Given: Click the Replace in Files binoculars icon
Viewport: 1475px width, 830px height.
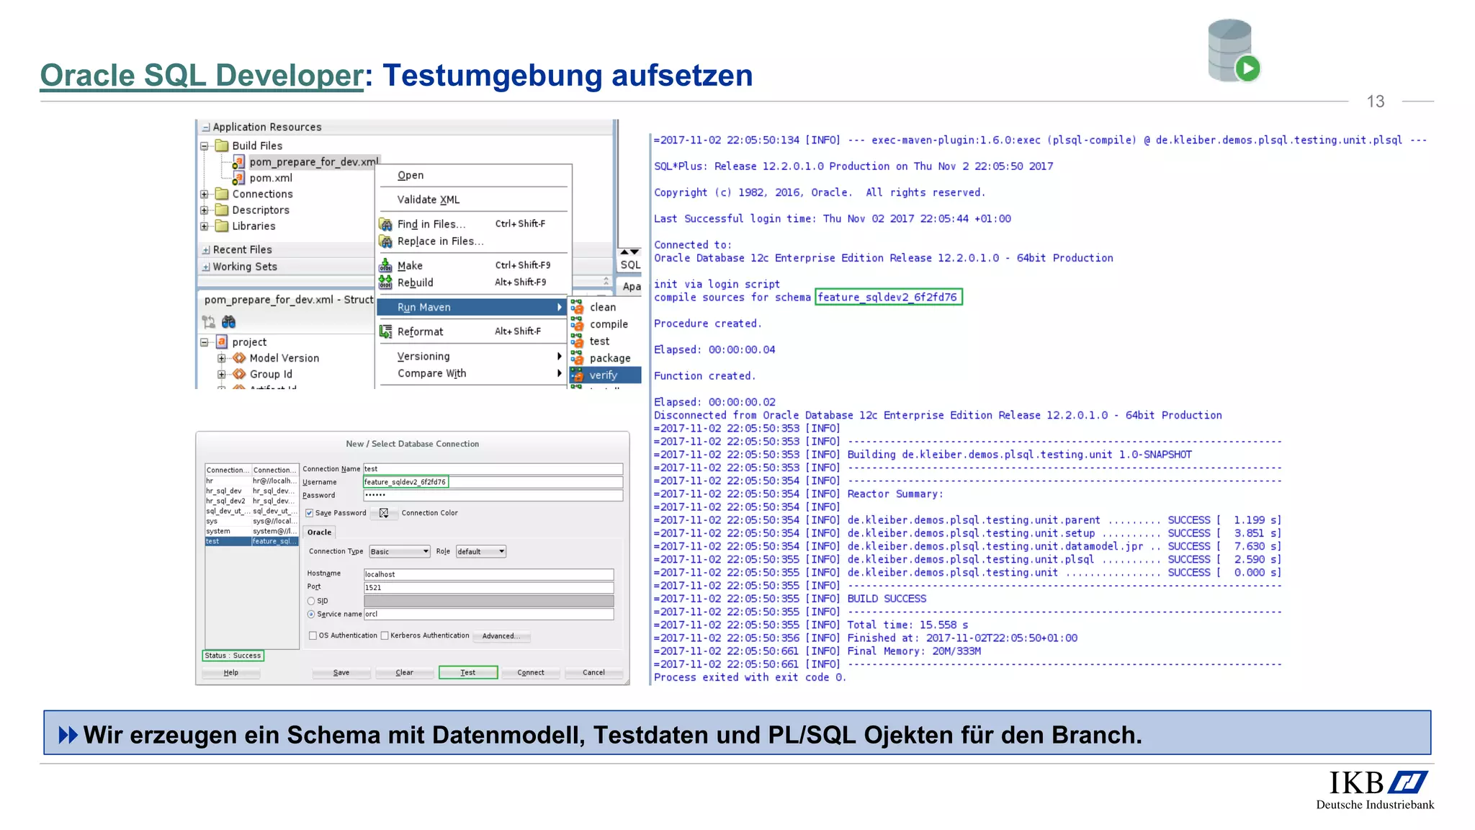Looking at the screenshot, I should tap(386, 241).
